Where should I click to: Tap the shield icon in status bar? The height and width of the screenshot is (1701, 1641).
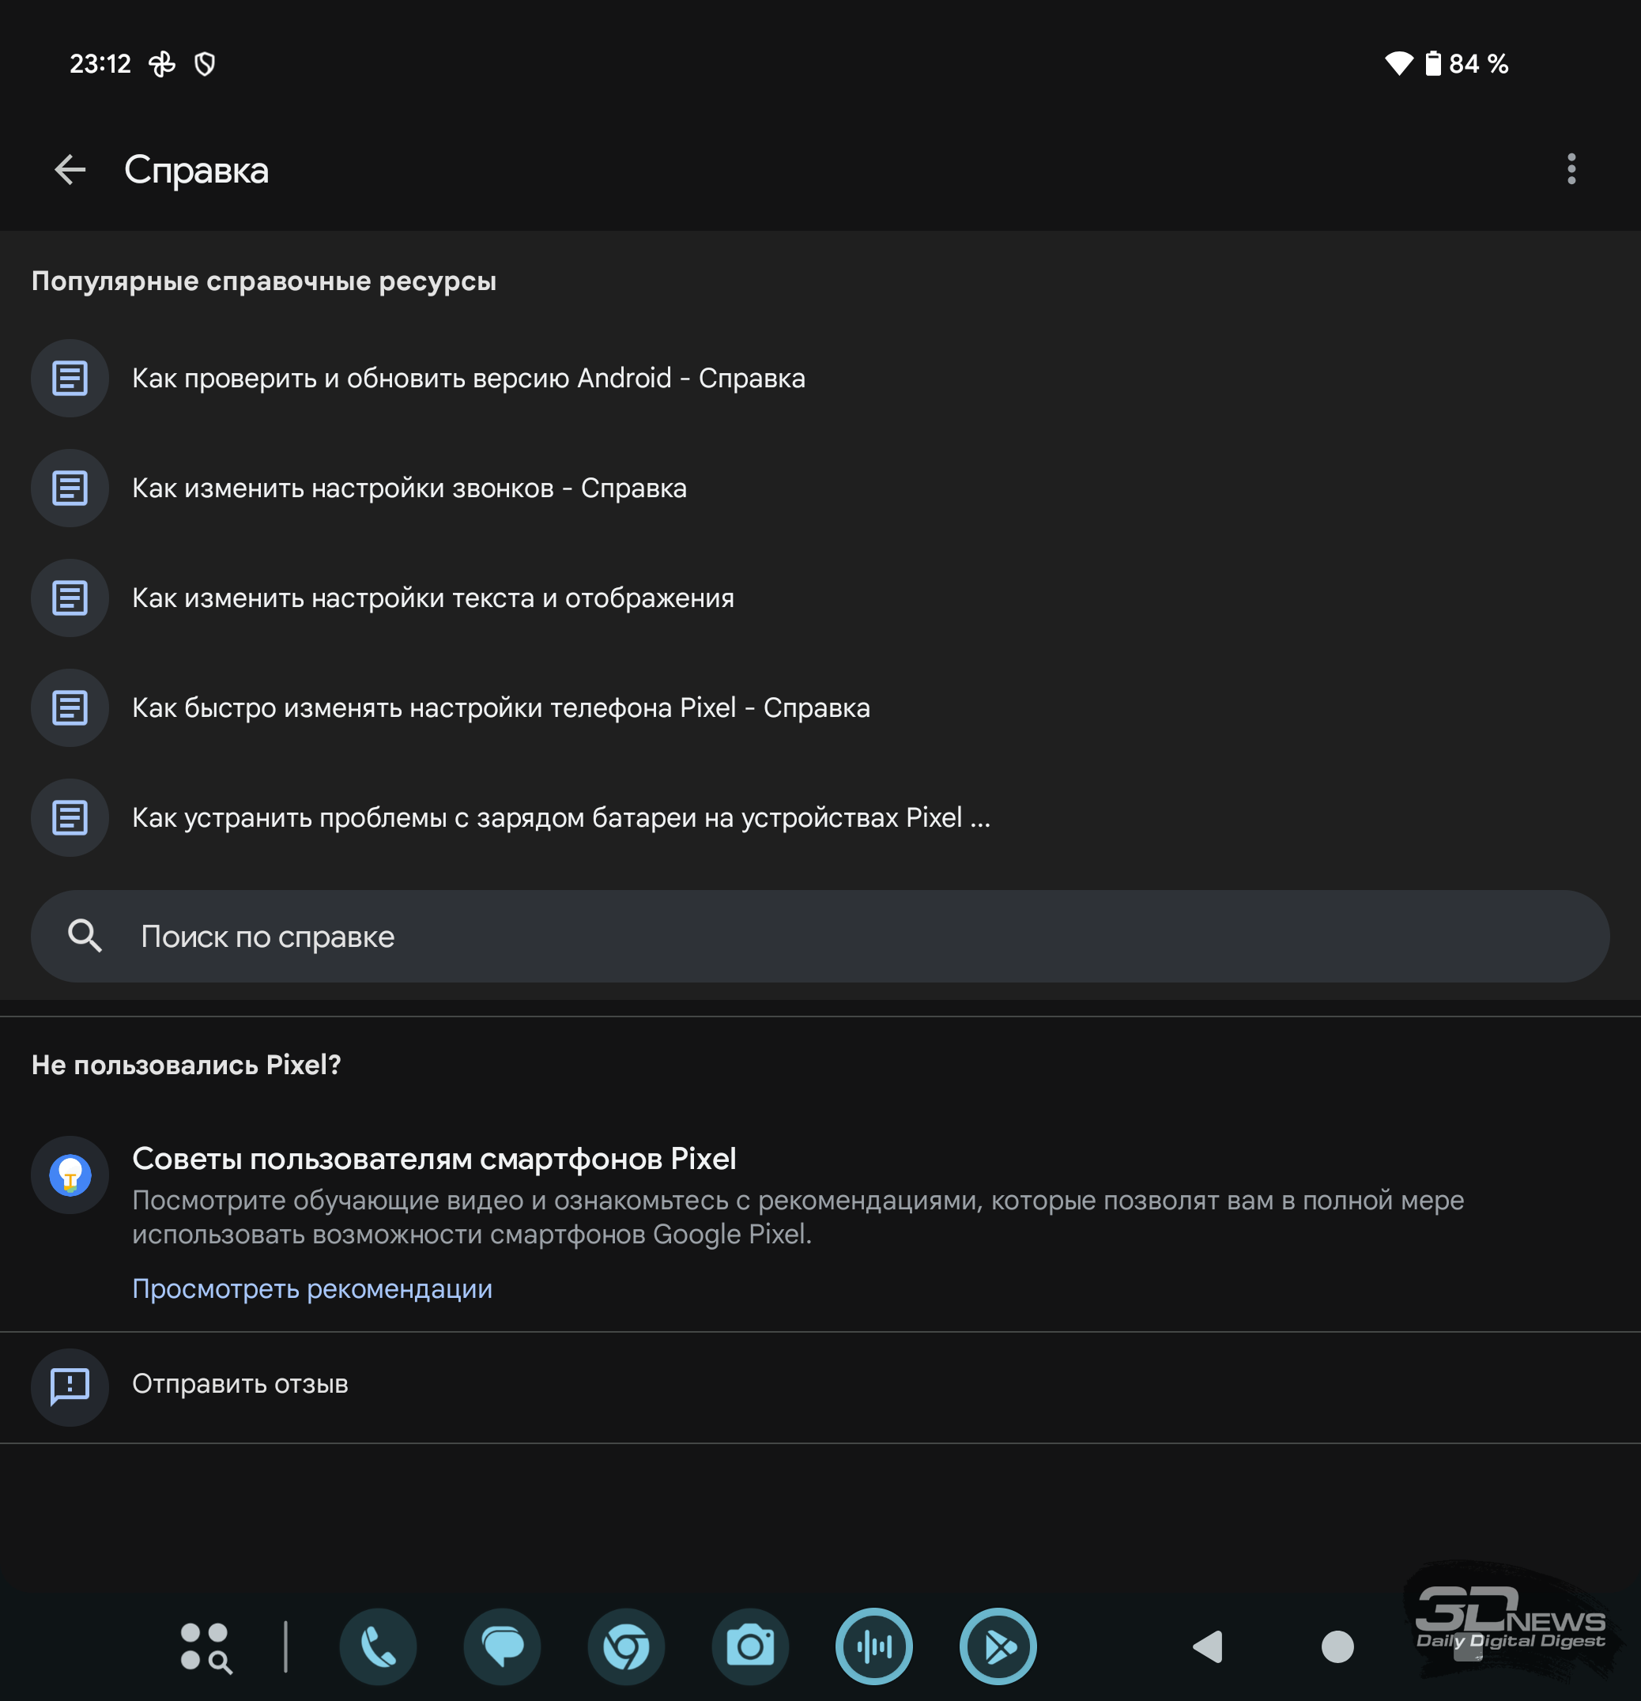pyautogui.click(x=205, y=63)
